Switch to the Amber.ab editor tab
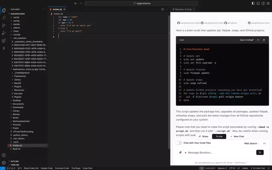272x170 pixels. click(57, 9)
